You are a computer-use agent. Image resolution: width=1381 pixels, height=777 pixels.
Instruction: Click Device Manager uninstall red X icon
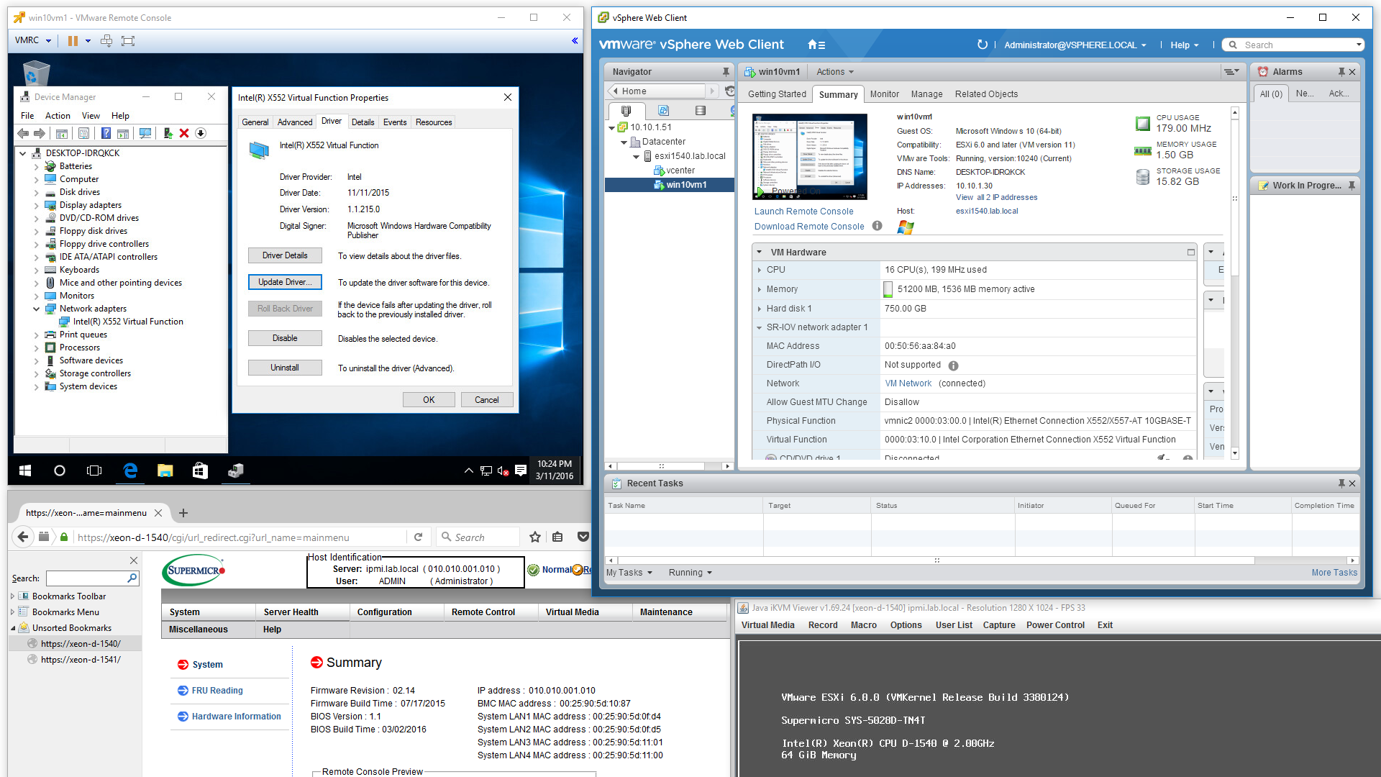pos(184,133)
